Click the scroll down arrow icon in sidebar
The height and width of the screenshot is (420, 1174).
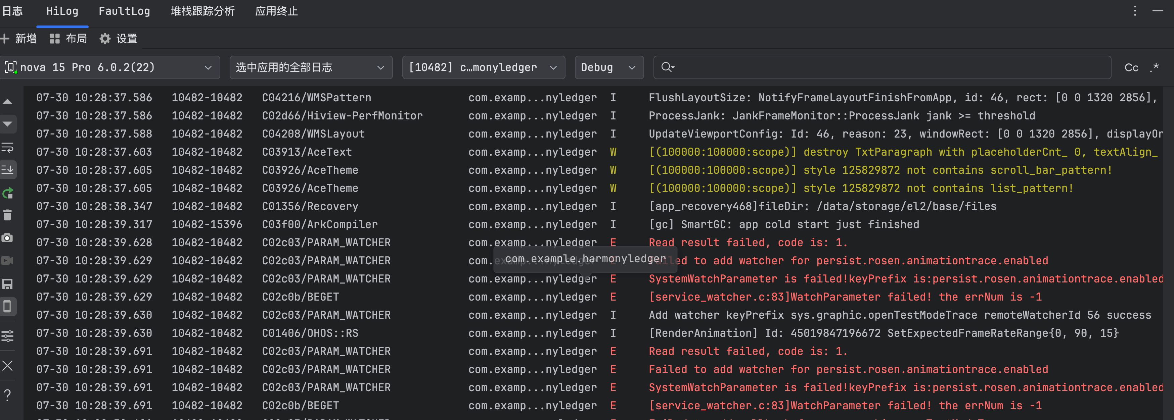[7, 124]
